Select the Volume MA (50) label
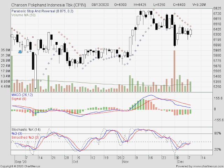224x168 pixels. (23, 15)
